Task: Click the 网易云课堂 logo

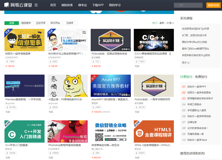Action: 18,5
